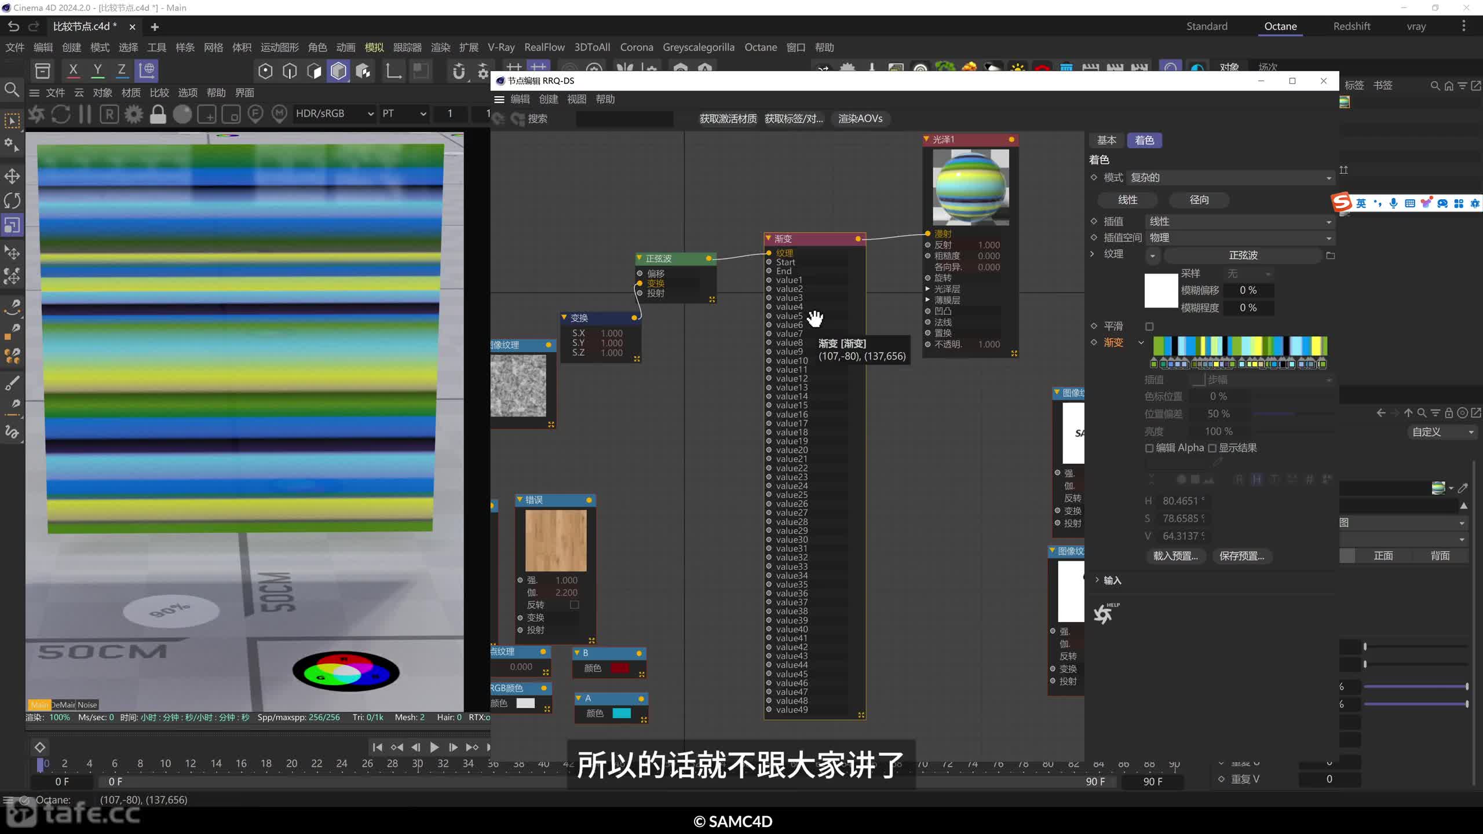Undo with the arrow icon
Screen dimensions: 1483x834
pos(13,27)
